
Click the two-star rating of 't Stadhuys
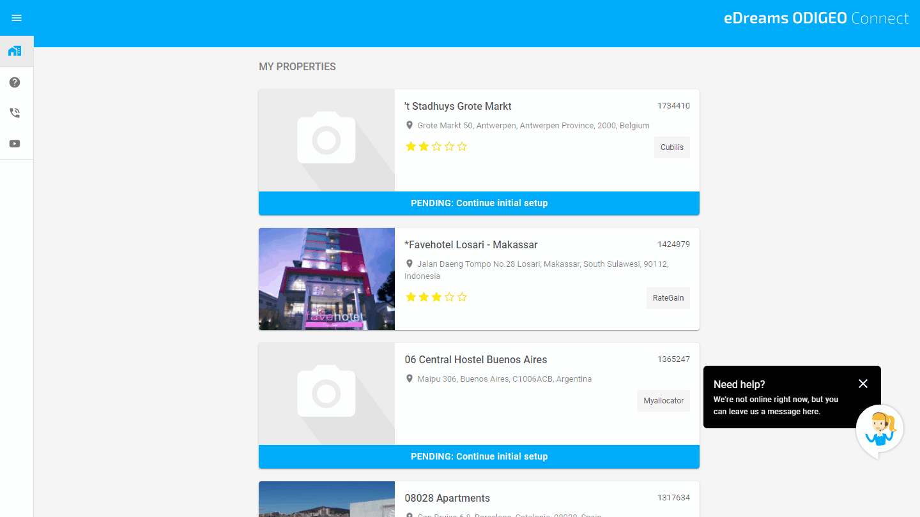pos(436,147)
